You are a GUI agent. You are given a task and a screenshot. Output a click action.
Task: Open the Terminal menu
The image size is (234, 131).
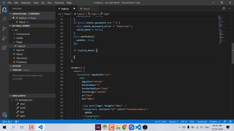[x=59, y=3]
